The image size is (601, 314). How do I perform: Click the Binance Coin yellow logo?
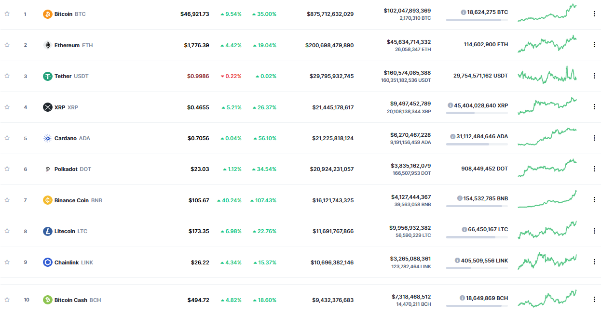point(47,200)
